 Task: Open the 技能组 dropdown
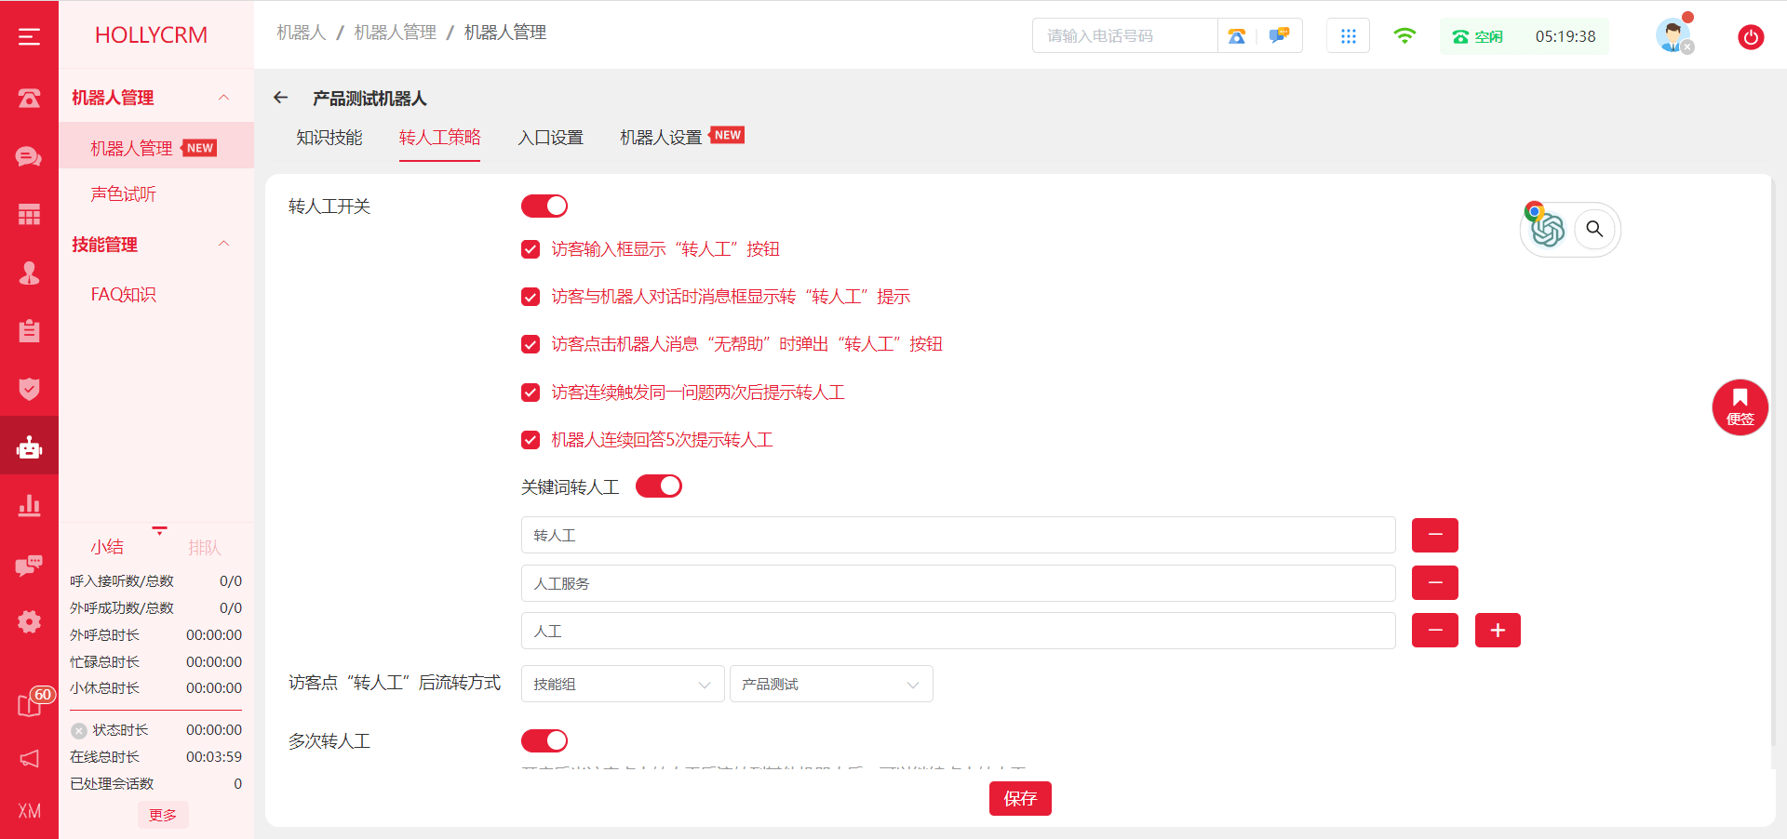tap(622, 685)
